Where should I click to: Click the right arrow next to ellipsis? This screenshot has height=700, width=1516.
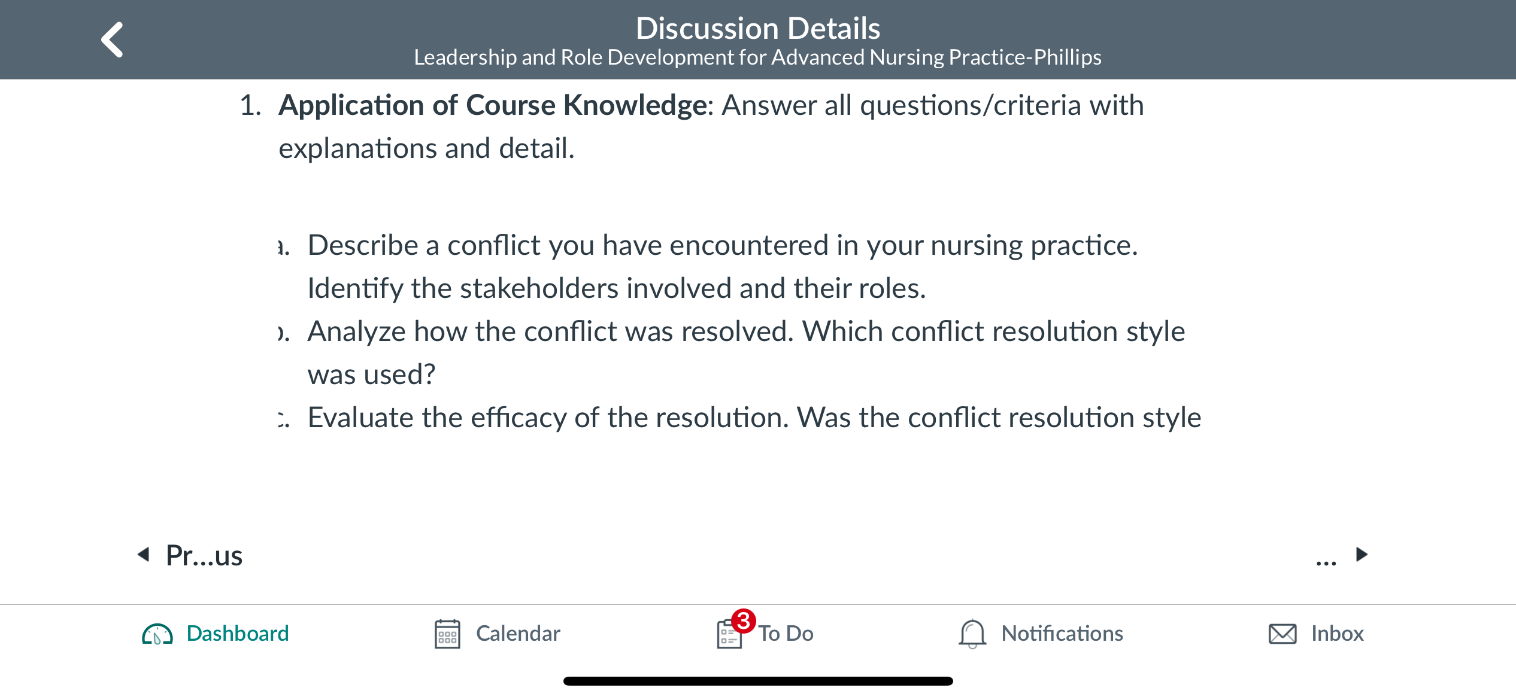(1362, 555)
